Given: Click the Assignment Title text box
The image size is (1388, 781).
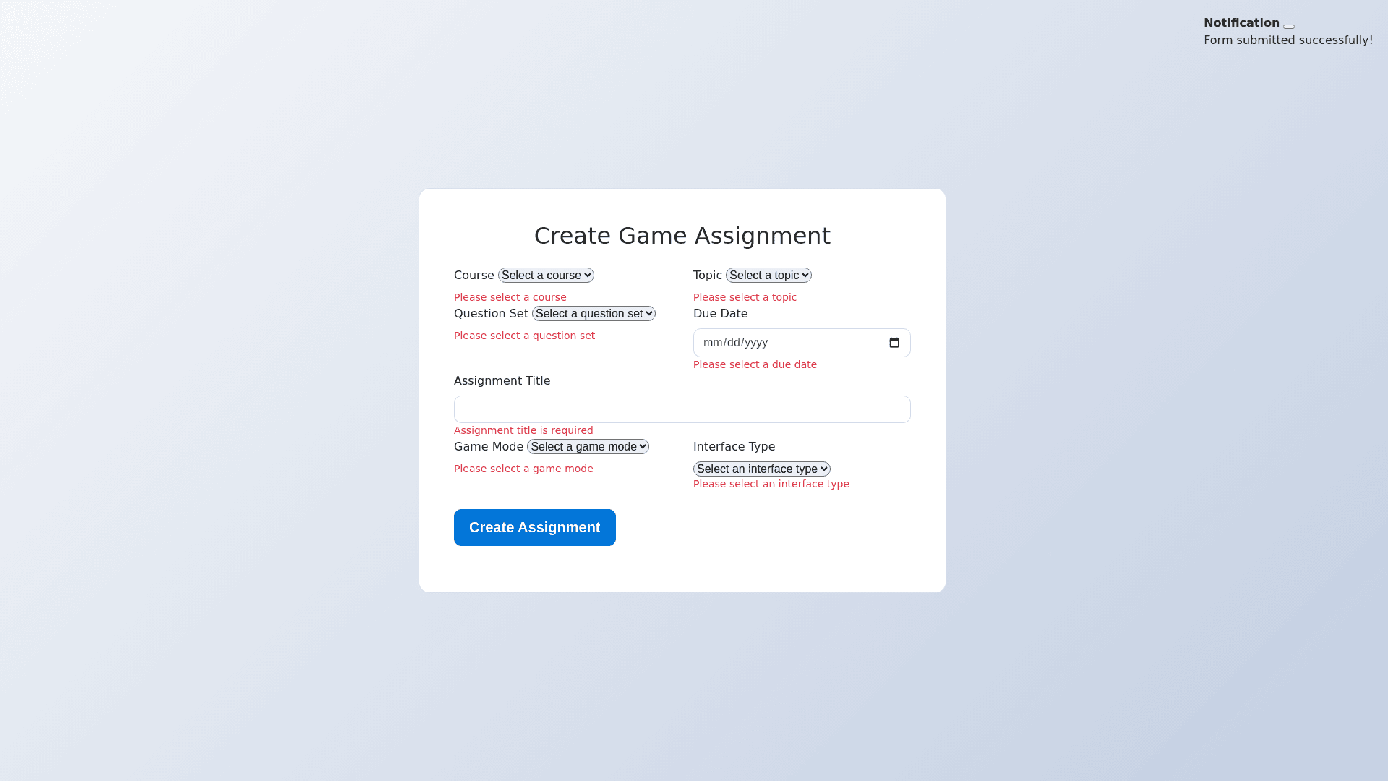Looking at the screenshot, I should pos(682,409).
